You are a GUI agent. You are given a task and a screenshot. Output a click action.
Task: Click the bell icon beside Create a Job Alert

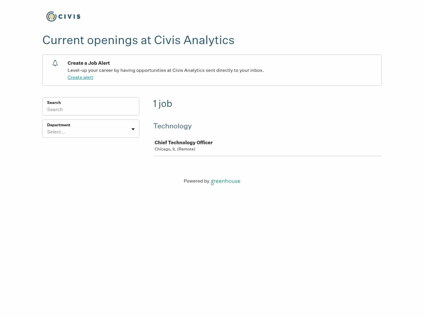click(55, 63)
